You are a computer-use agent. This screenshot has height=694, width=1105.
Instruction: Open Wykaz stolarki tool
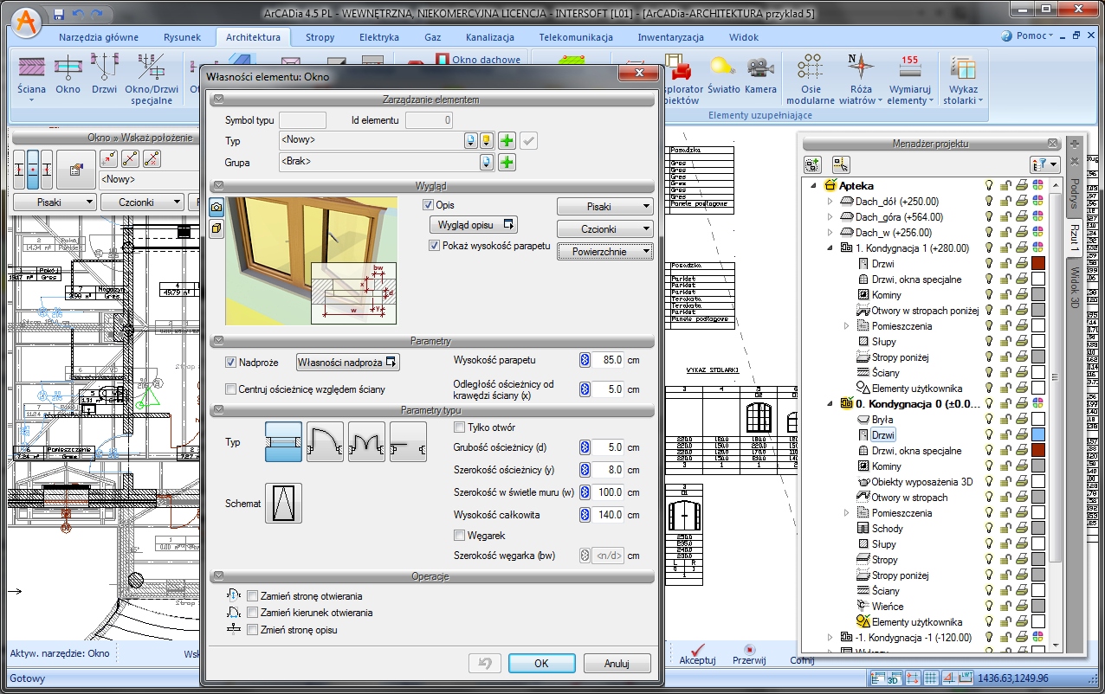tap(963, 79)
